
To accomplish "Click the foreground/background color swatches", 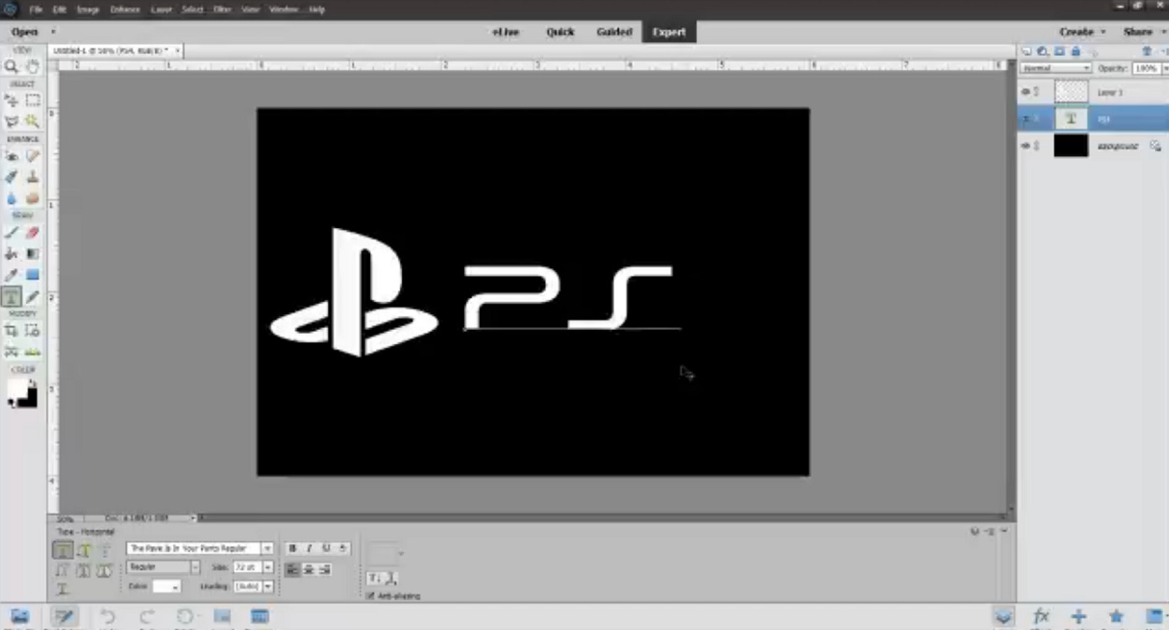I will (22, 394).
